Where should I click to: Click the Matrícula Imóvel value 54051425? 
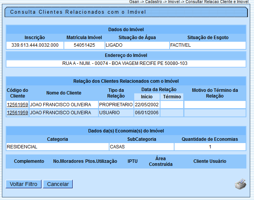[x=84, y=45]
